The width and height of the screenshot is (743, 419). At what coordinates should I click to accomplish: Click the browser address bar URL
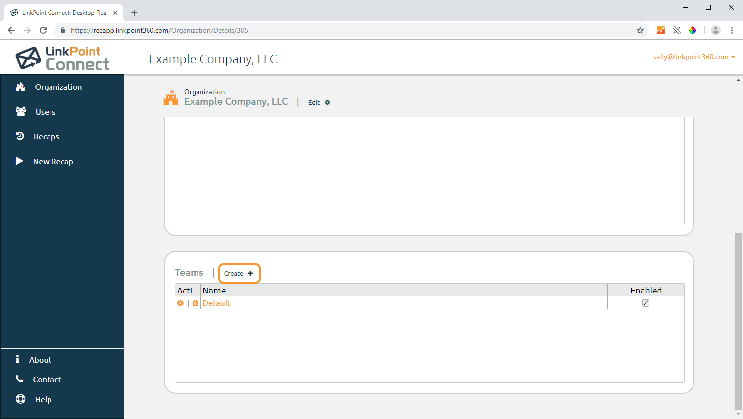(x=159, y=30)
